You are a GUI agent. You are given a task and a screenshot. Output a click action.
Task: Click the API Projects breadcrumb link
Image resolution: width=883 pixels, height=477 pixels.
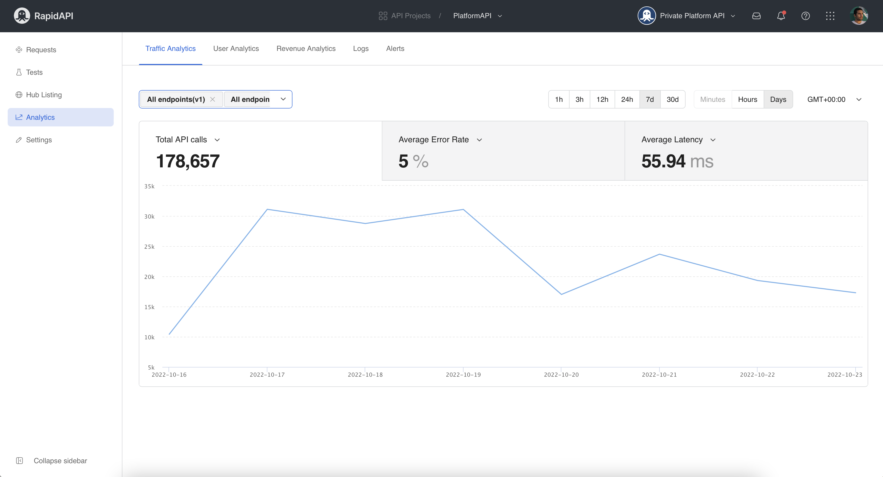tap(411, 16)
